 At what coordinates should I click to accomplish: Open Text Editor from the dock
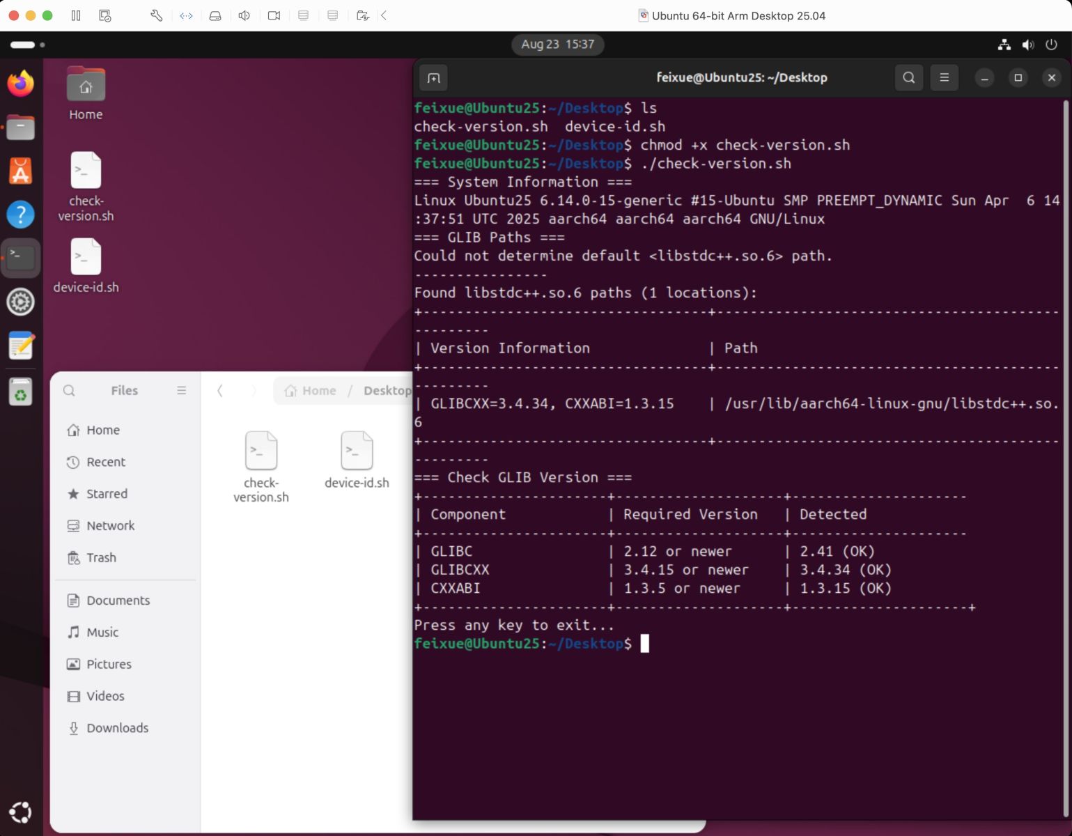21,346
